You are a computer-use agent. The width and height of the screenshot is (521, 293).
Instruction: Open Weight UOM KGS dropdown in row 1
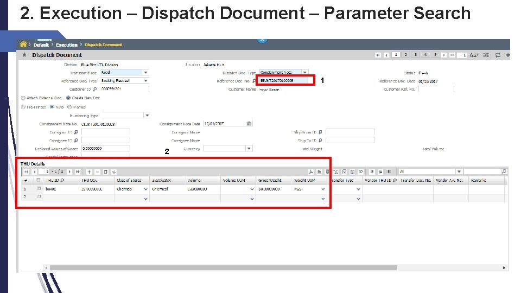pyautogui.click(x=323, y=189)
